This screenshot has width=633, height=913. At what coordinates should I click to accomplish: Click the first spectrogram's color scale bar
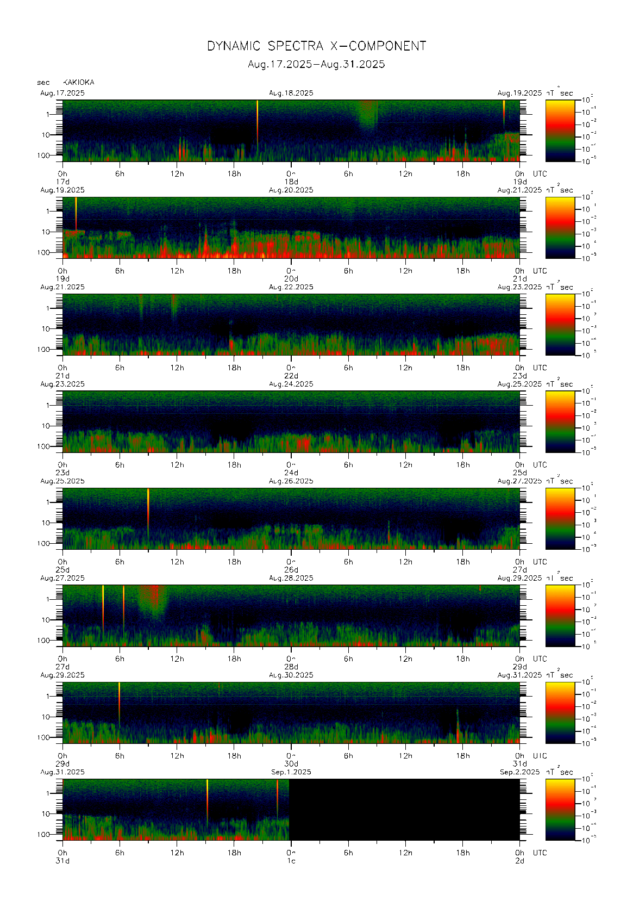pyautogui.click(x=560, y=130)
